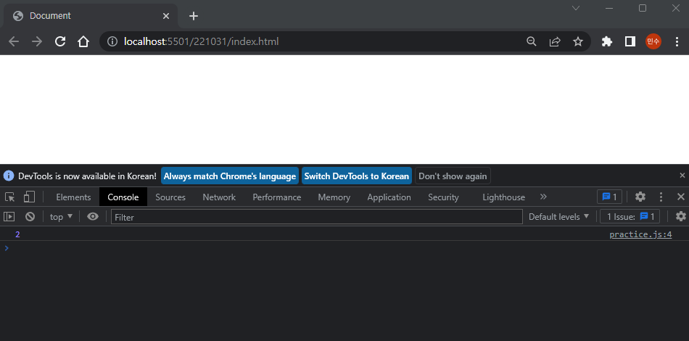The image size is (689, 341).
Task: Switch to the Memory panel
Action: click(334, 197)
